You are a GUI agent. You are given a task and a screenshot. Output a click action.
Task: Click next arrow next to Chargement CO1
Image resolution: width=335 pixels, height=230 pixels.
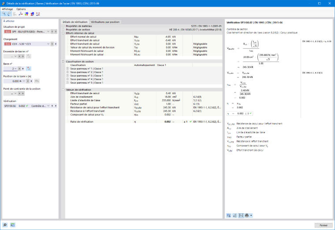coord(56,44)
